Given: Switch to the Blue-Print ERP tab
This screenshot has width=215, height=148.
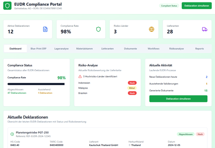Looking at the screenshot, I should [x=38, y=49].
